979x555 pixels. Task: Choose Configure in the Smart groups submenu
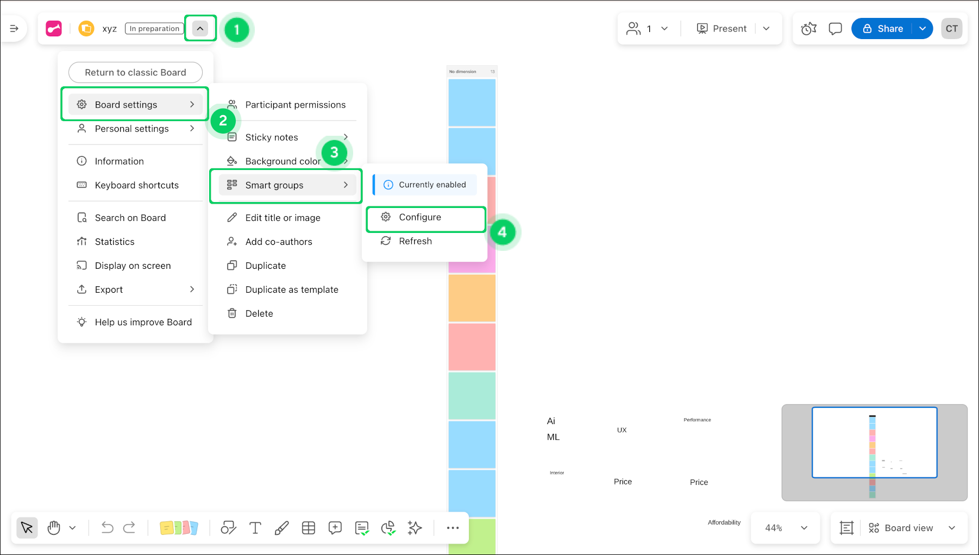click(x=420, y=217)
